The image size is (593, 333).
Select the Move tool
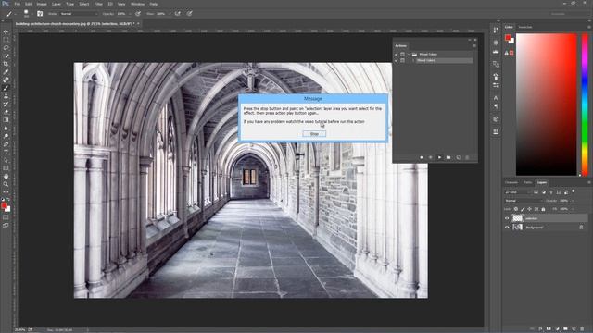coord(6,31)
